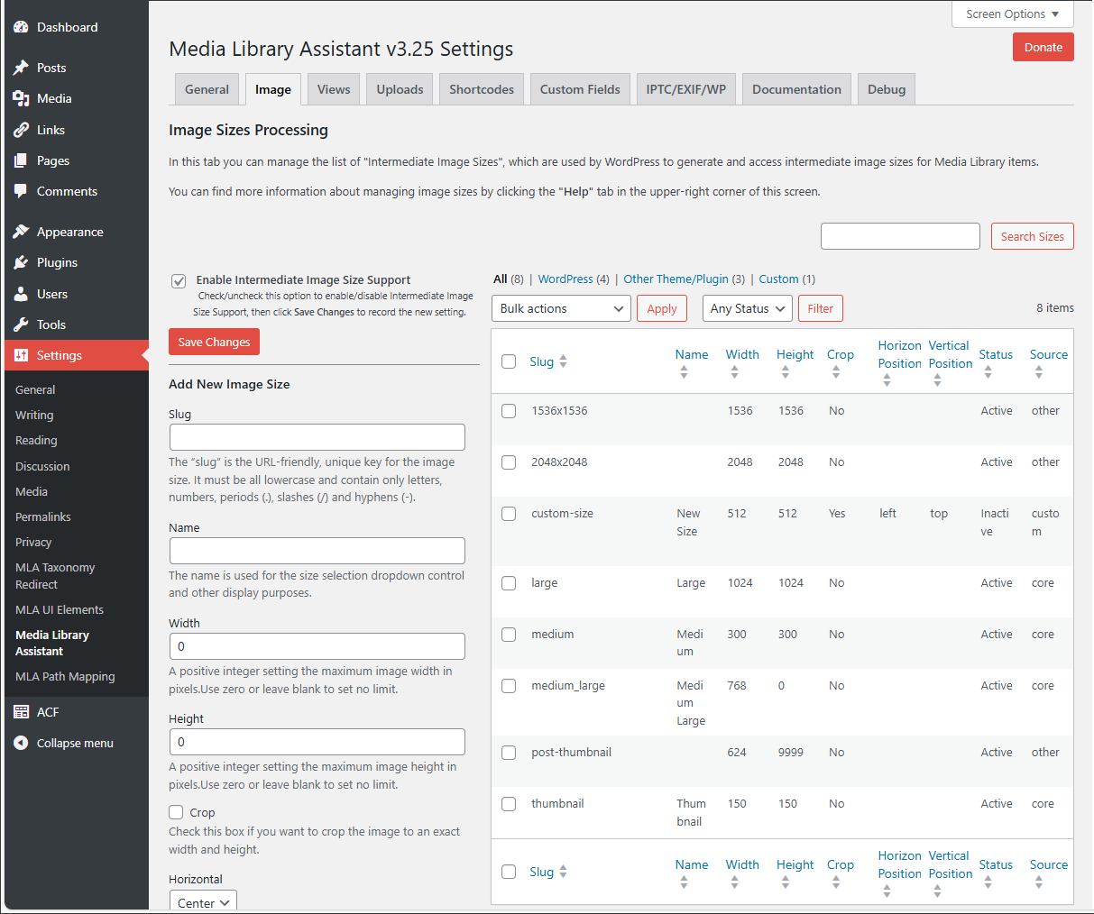
Task: Click inside the search sizes input field
Action: point(899,235)
